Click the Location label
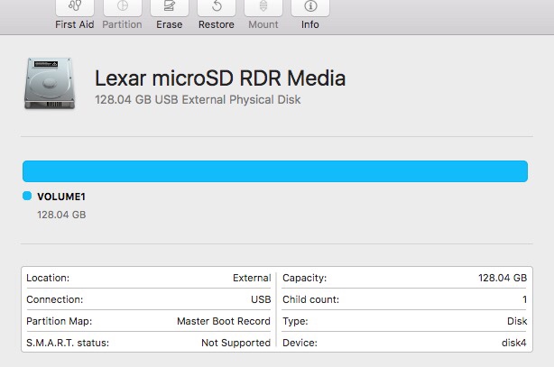The width and height of the screenshot is (554, 367). (48, 278)
